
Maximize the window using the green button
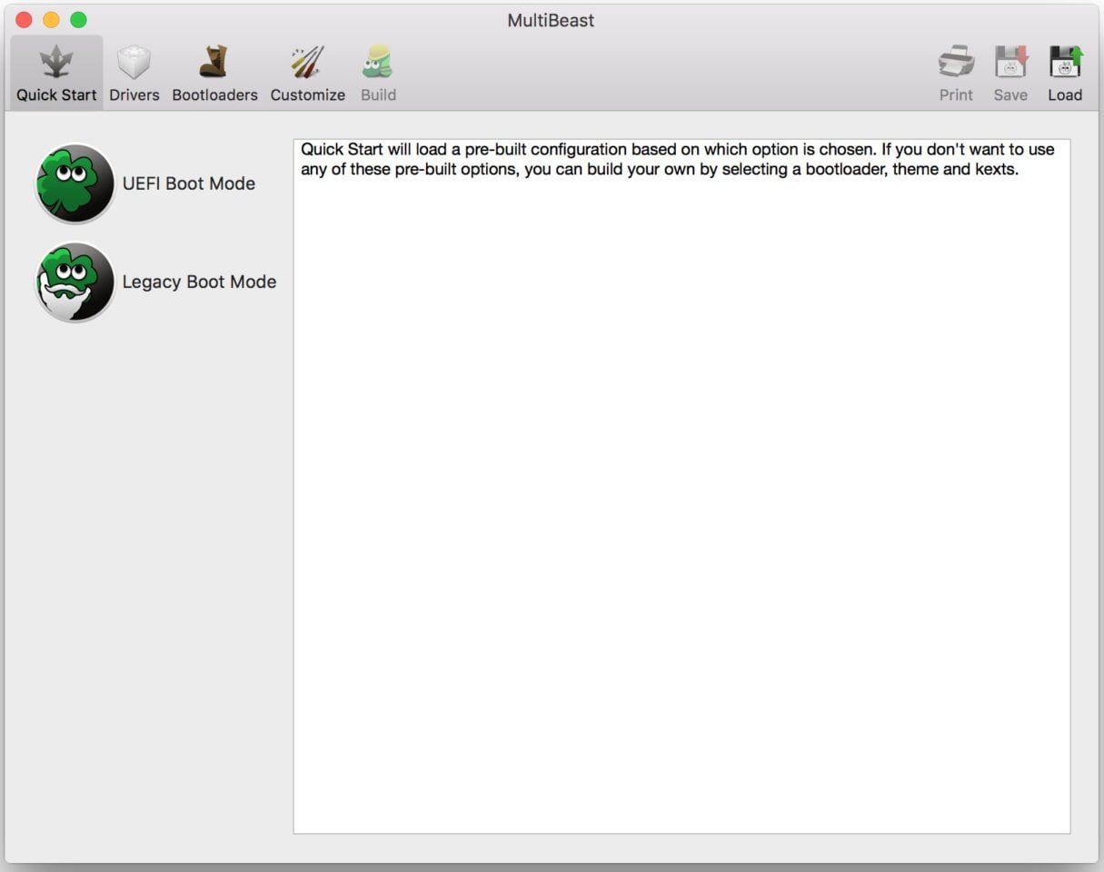click(79, 20)
